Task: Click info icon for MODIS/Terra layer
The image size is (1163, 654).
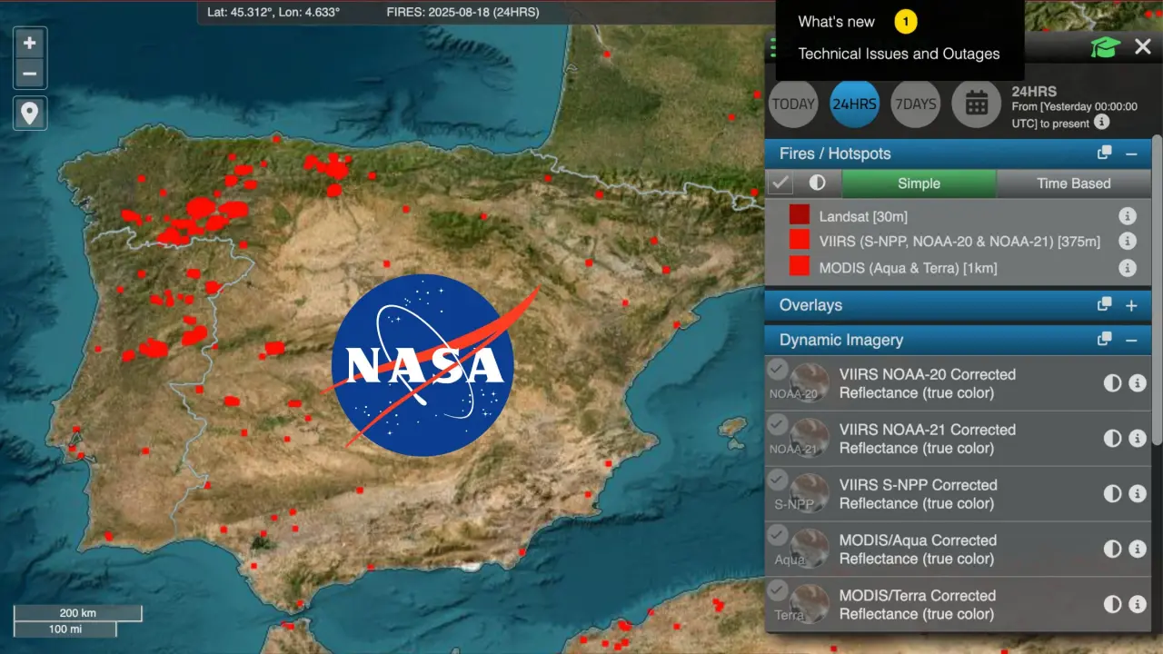Action: click(1137, 605)
